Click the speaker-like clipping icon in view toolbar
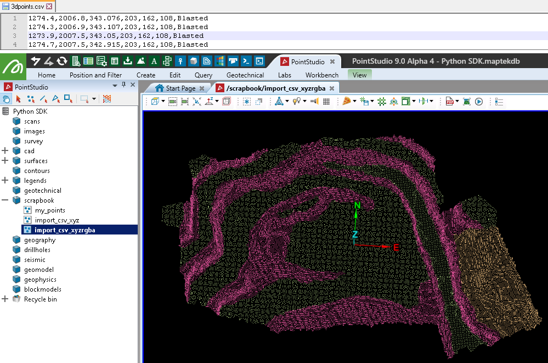Screen dimensions: 548x363 (314, 102)
